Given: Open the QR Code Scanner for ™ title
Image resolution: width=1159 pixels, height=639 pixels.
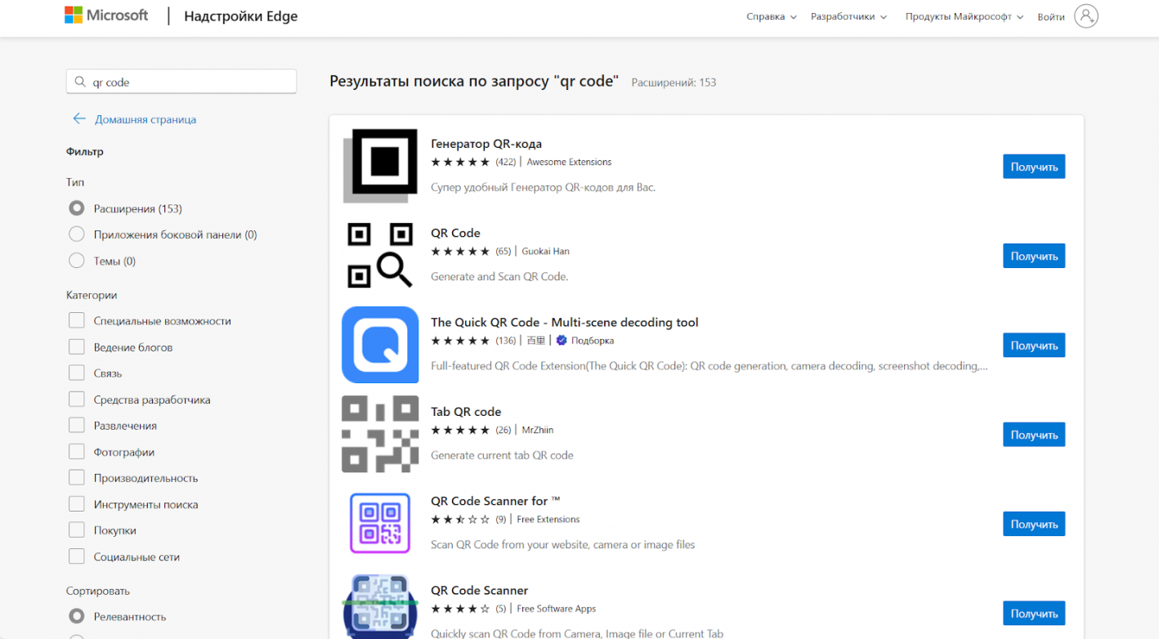Looking at the screenshot, I should coord(495,501).
